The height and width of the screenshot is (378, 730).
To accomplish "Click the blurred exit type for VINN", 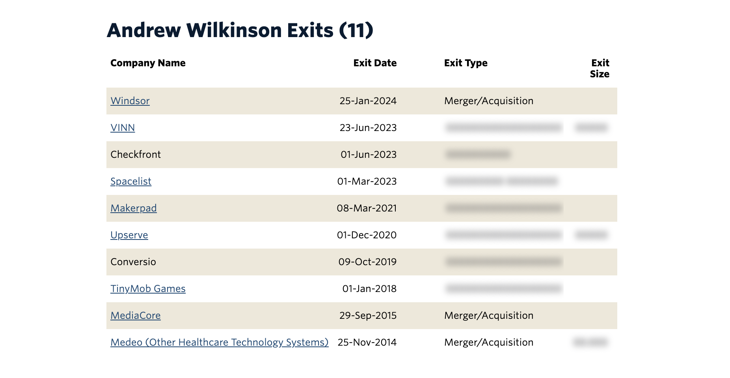I will pyautogui.click(x=503, y=127).
